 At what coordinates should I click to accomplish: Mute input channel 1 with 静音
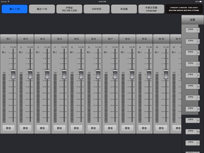tap(8, 128)
